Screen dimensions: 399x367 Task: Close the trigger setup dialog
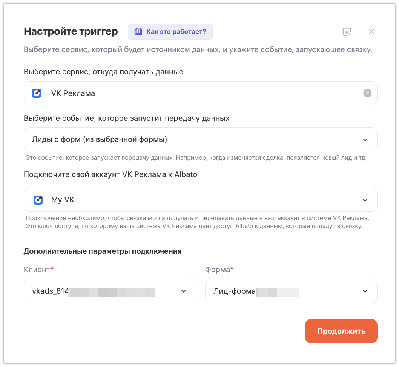coord(371,32)
